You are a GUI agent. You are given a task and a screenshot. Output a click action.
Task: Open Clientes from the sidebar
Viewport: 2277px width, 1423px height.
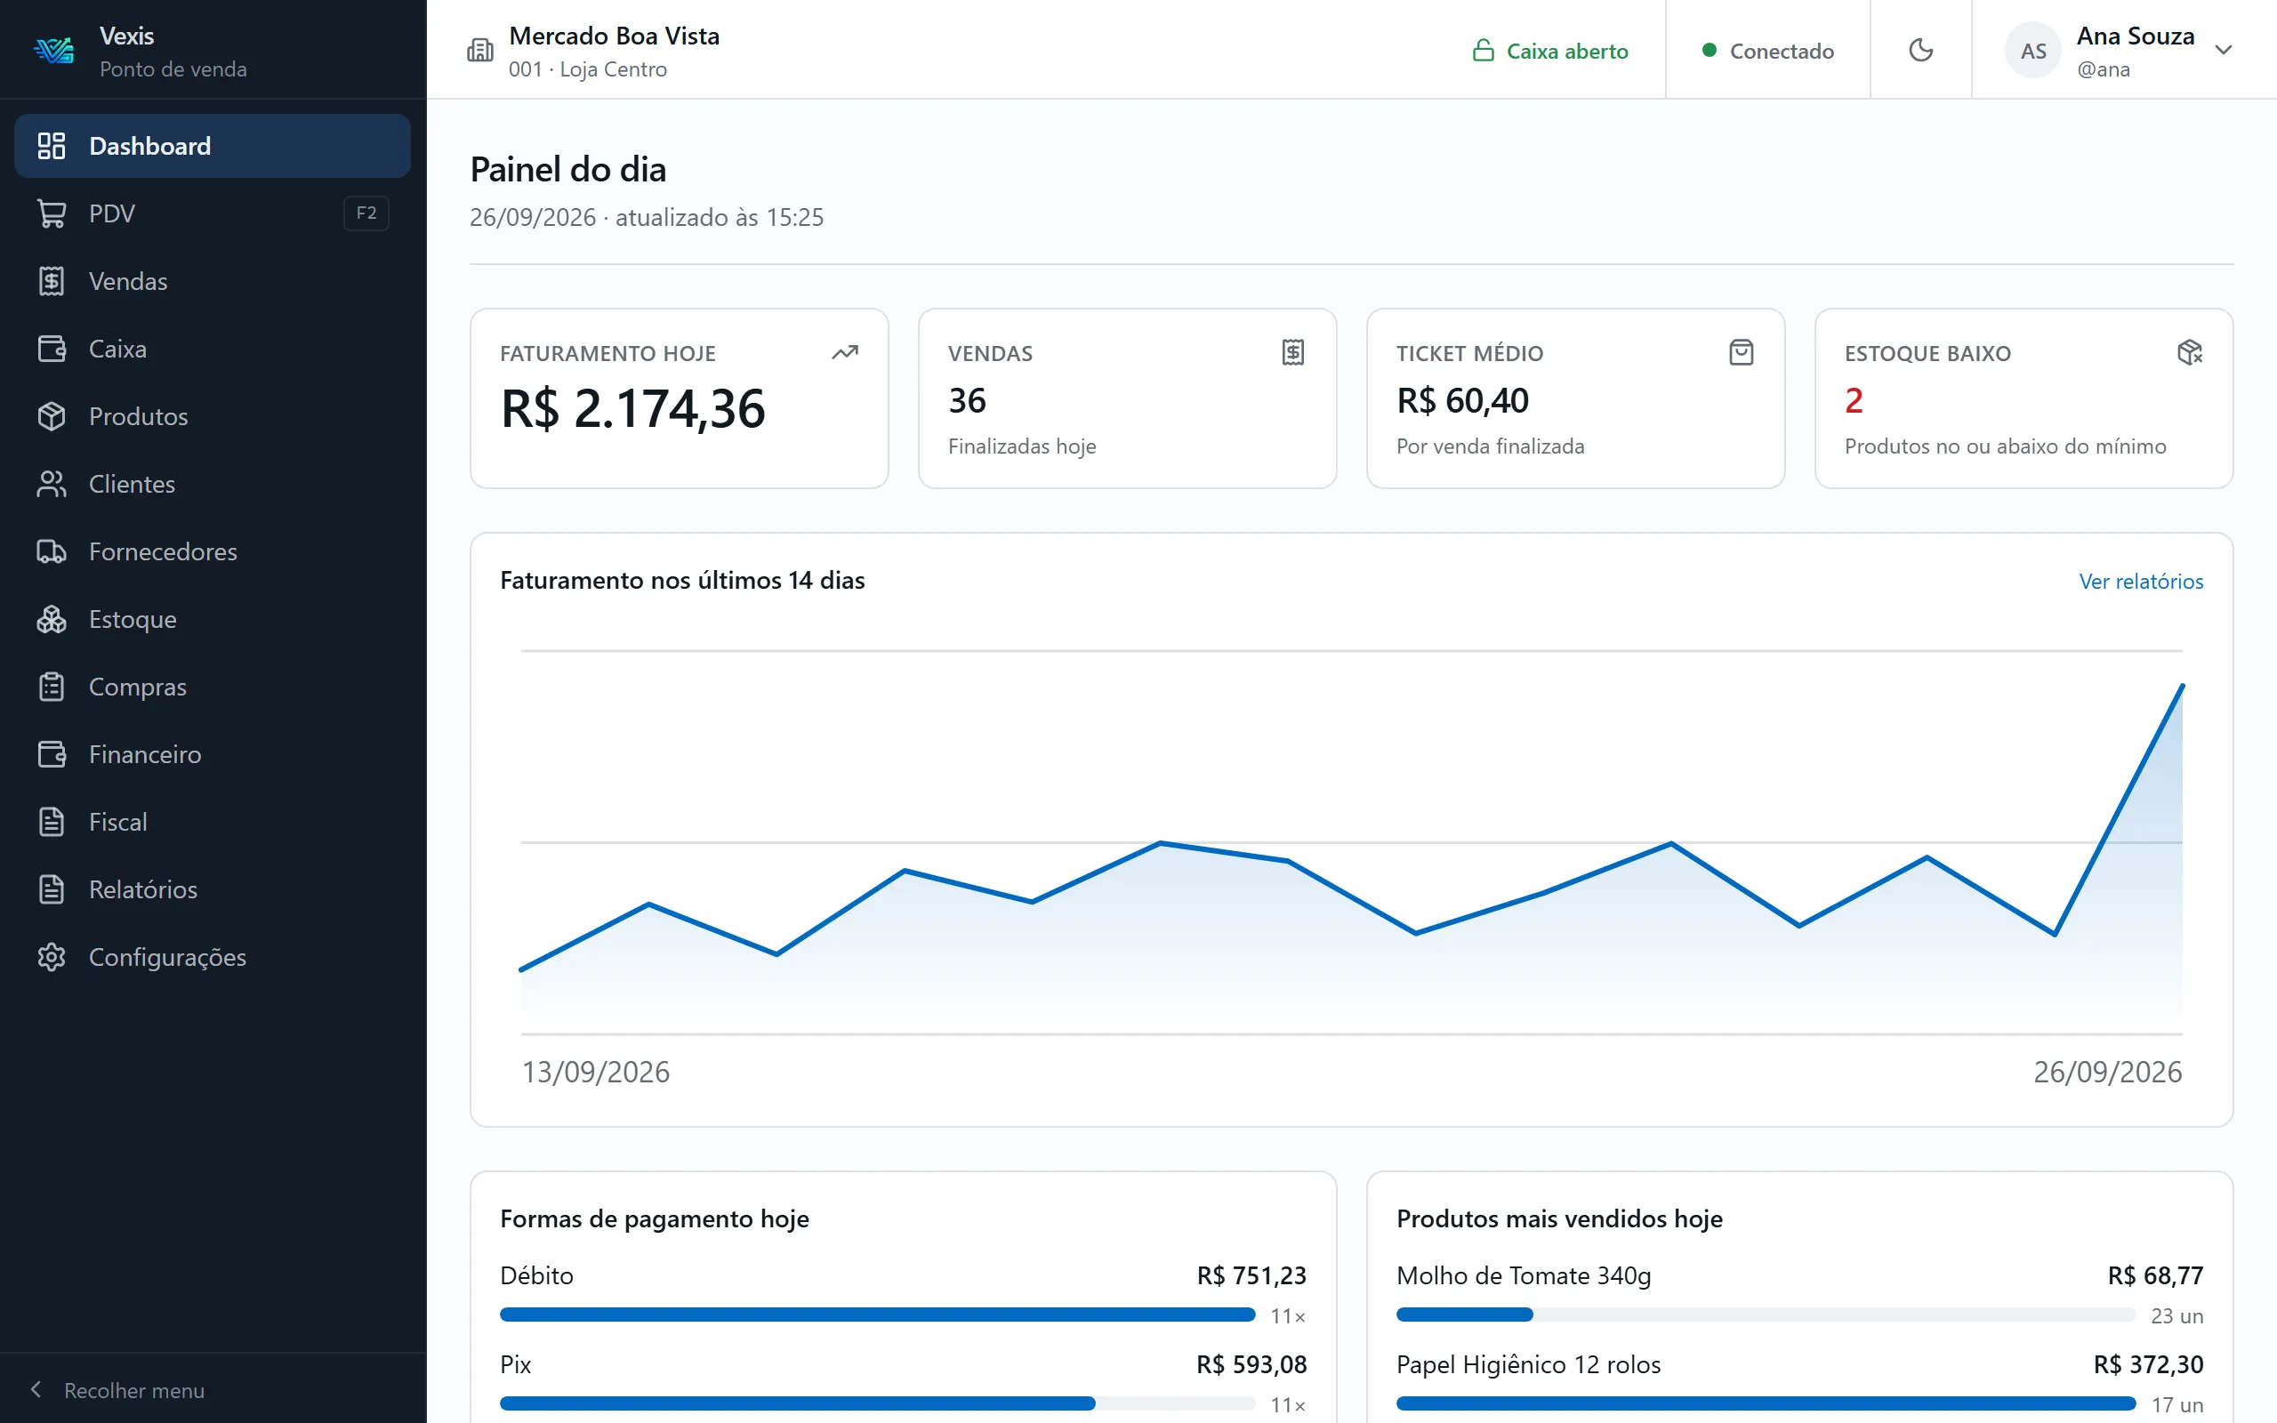coord(213,484)
